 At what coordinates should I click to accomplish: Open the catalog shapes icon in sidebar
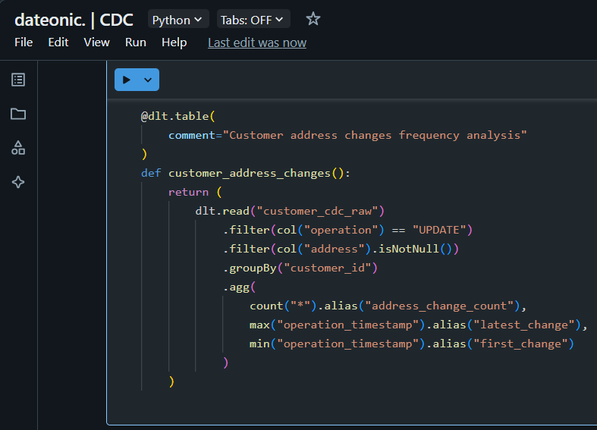[x=18, y=148]
